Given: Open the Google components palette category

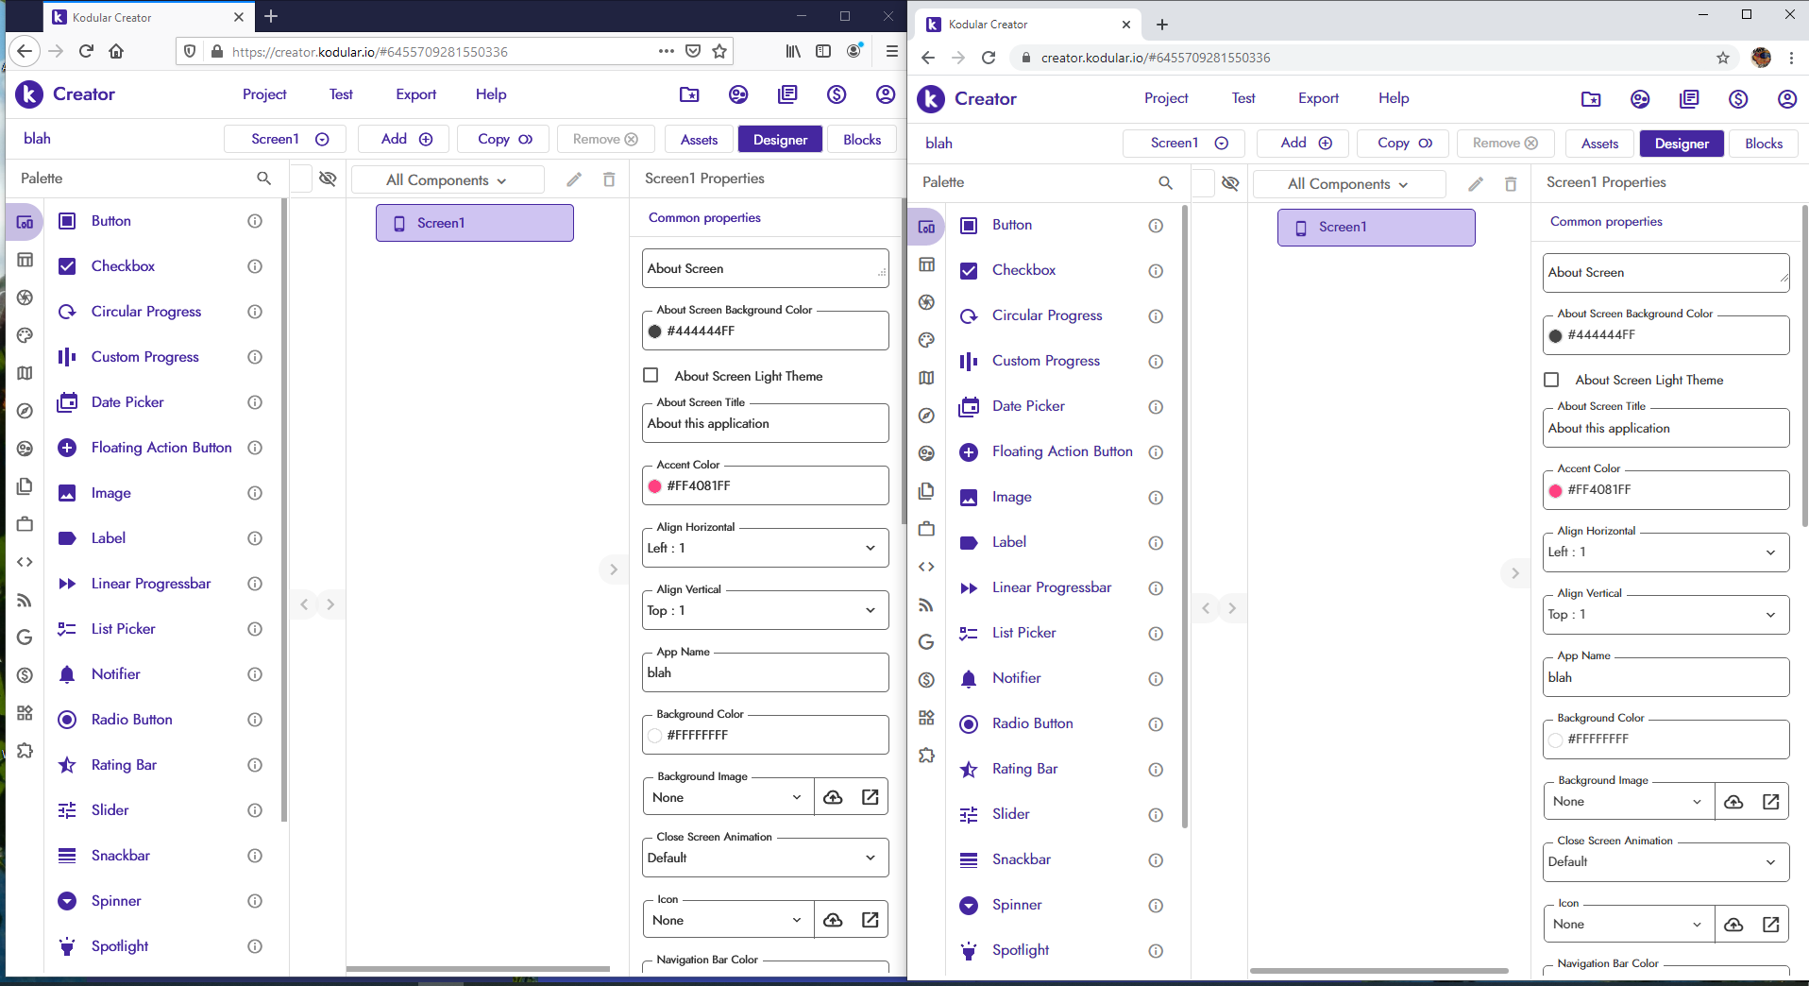Looking at the screenshot, I should point(25,637).
